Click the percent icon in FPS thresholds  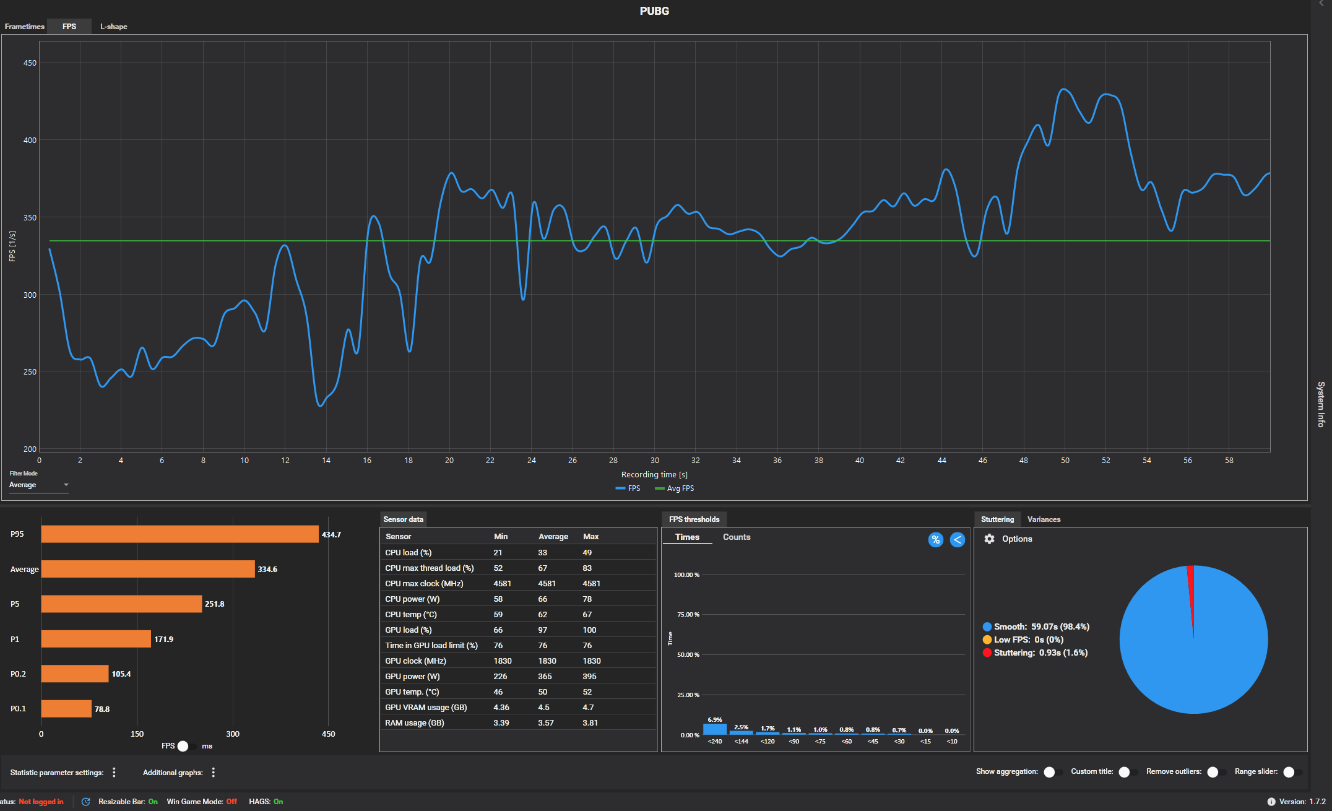coord(935,540)
